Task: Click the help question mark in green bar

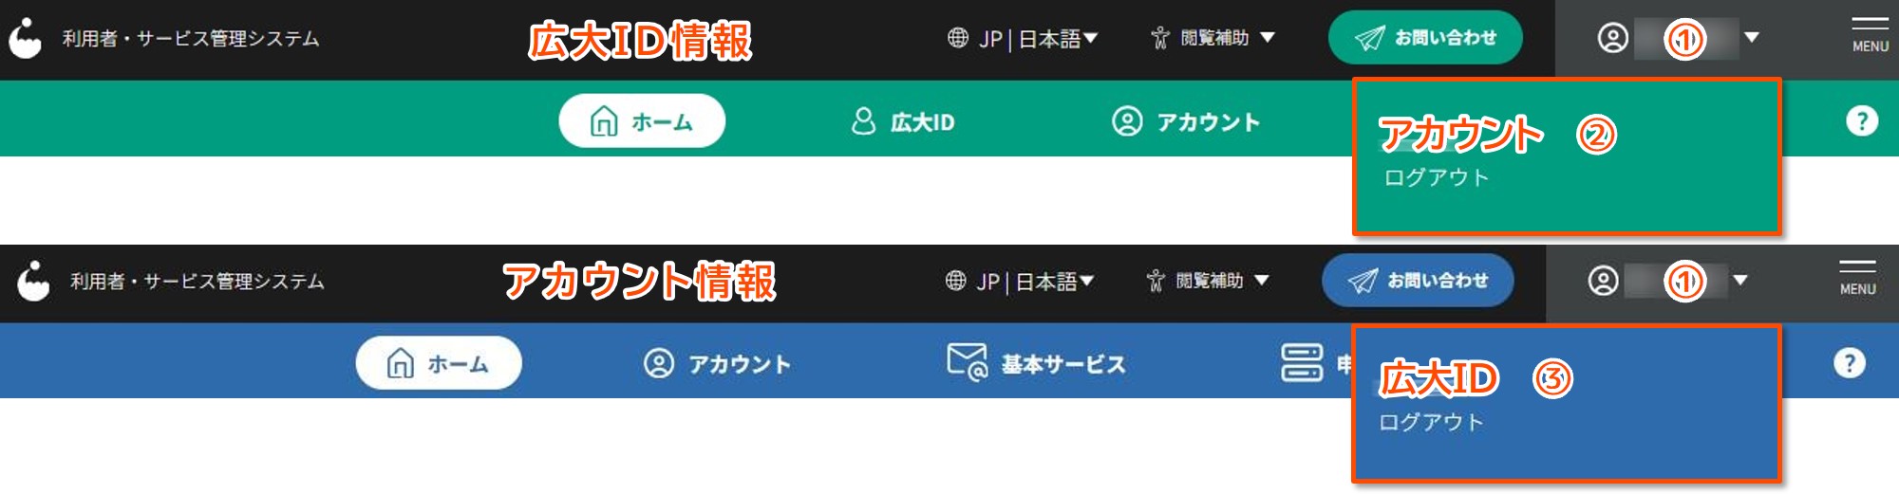Action: [1862, 121]
